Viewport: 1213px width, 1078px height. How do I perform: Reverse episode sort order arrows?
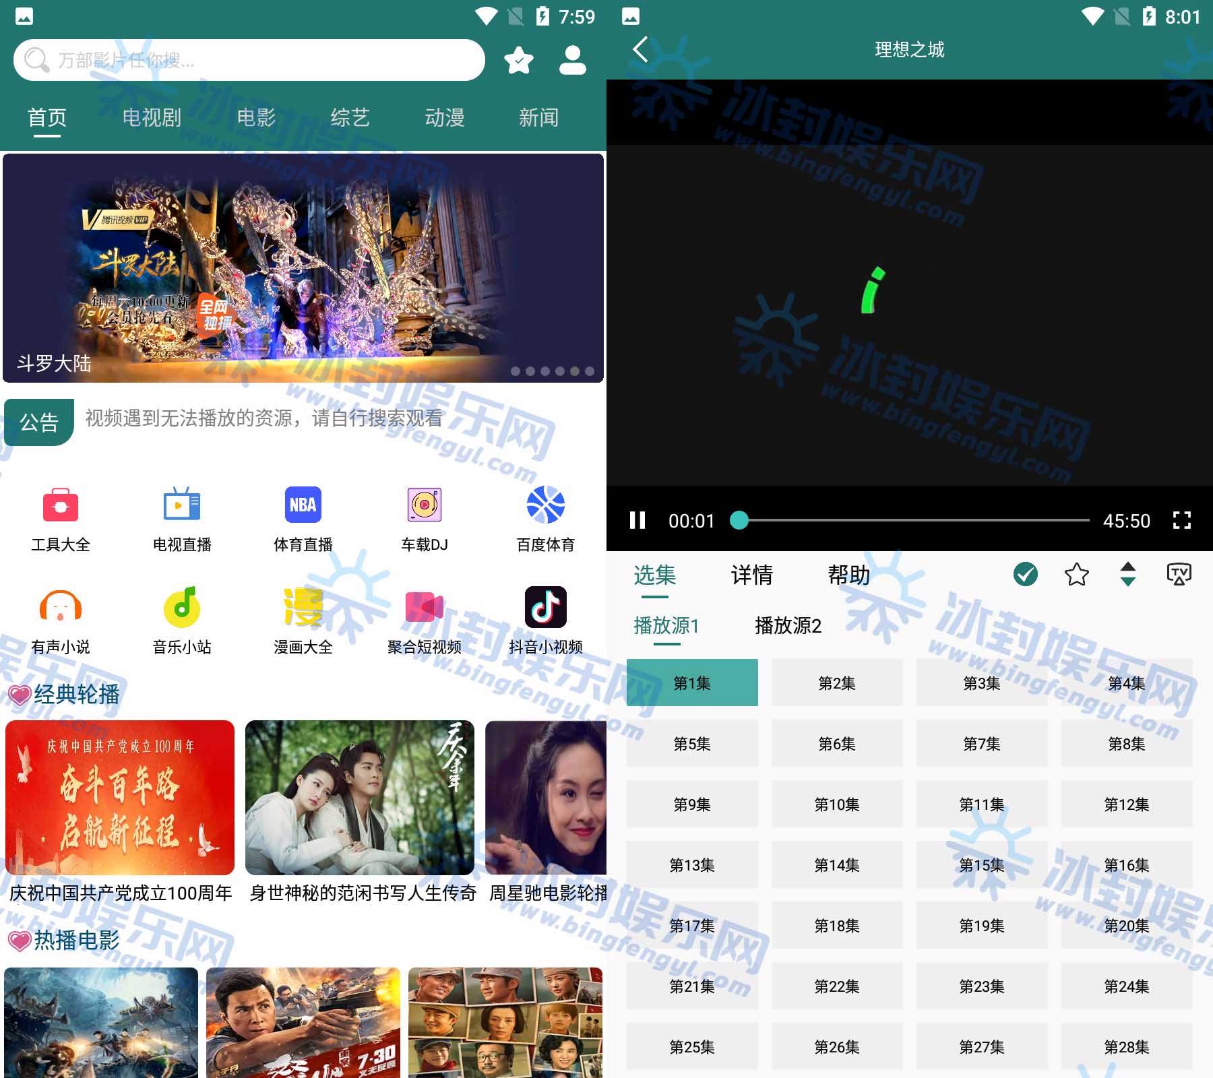1128,575
